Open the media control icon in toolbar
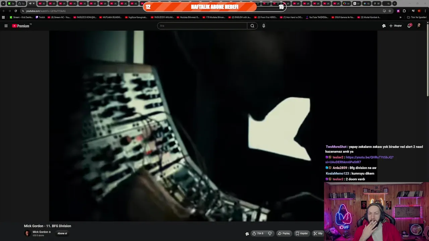The height and width of the screenshot is (241, 429). click(413, 11)
